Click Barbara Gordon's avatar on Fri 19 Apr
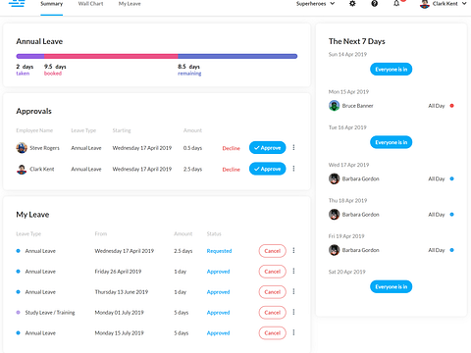The width and height of the screenshot is (471, 353). (334, 250)
